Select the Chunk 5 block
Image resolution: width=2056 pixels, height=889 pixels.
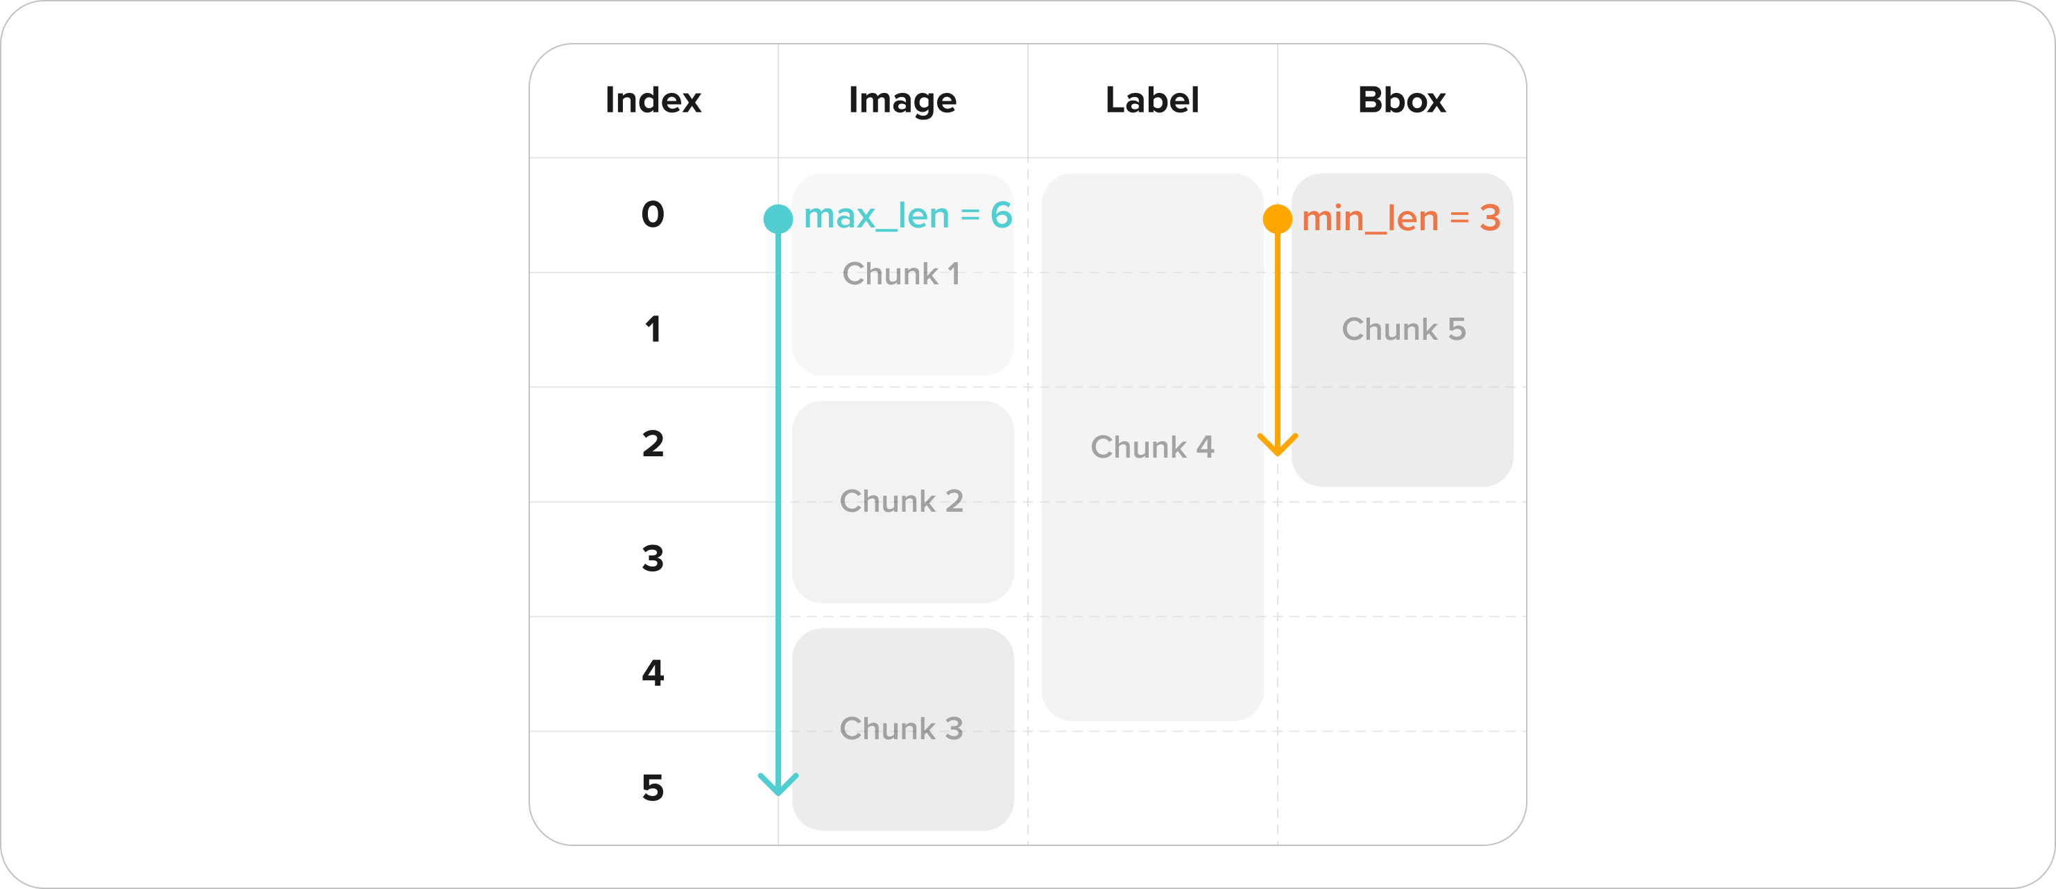point(1403,329)
